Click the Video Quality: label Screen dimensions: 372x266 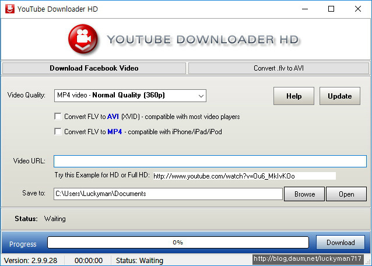pyautogui.click(x=26, y=95)
